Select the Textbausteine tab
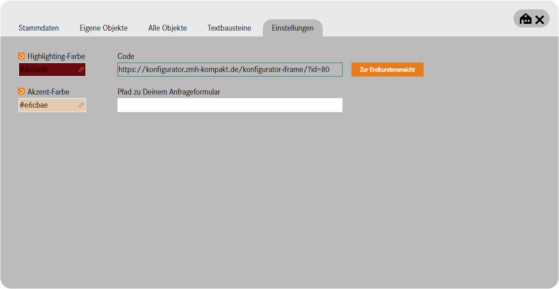The image size is (559, 289). (x=229, y=28)
